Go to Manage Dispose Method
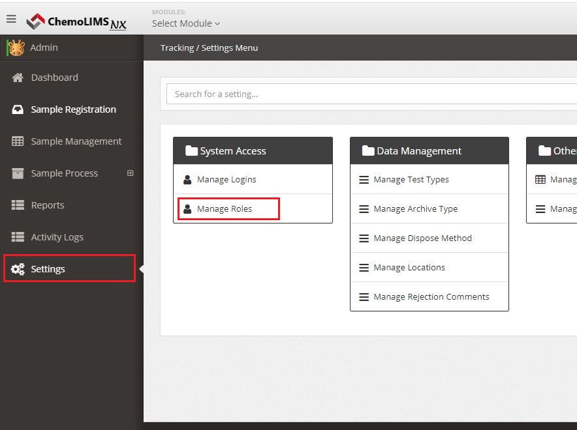This screenshot has height=430, width=577. click(x=422, y=238)
